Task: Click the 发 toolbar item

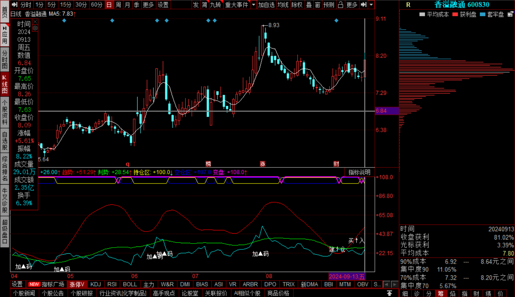Action: tap(196, 5)
